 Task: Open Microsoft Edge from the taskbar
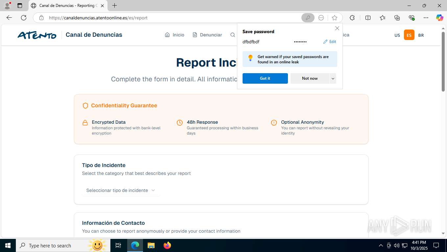point(135,245)
